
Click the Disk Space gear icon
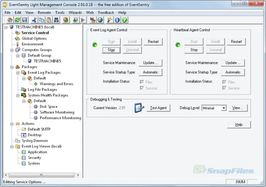[35, 107]
